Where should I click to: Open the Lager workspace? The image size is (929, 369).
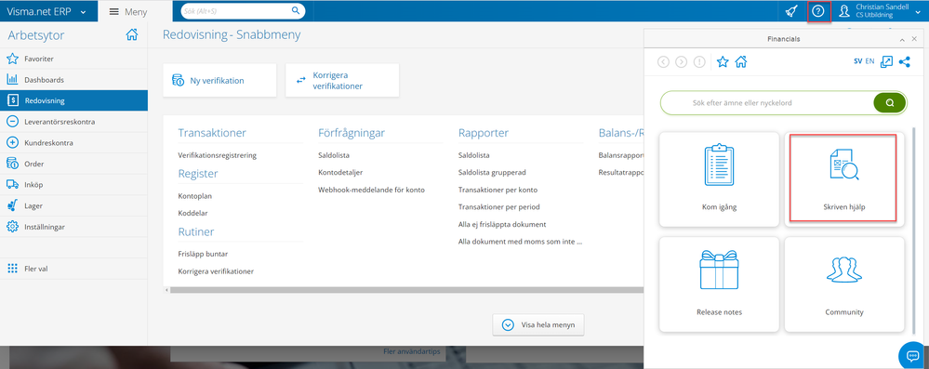click(x=73, y=205)
